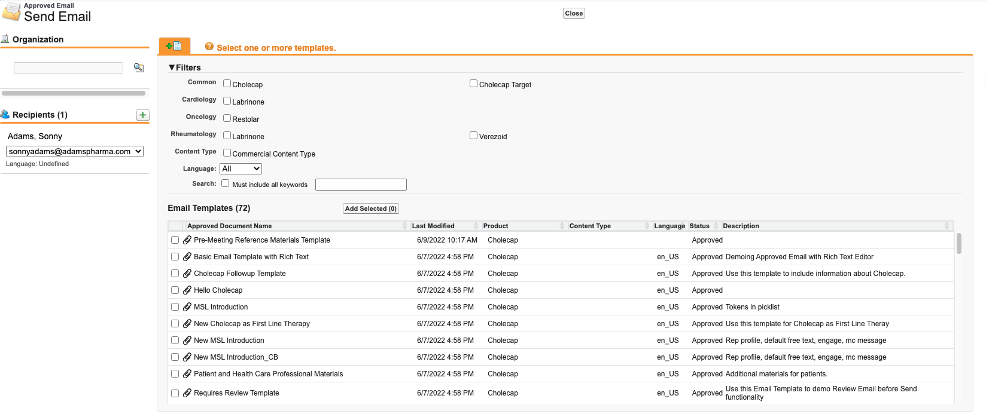Click attachment icon for Requires Review Template
The width and height of the screenshot is (986, 414).
(x=187, y=393)
